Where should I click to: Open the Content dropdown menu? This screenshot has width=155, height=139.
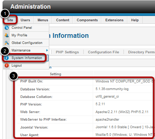(63, 20)
